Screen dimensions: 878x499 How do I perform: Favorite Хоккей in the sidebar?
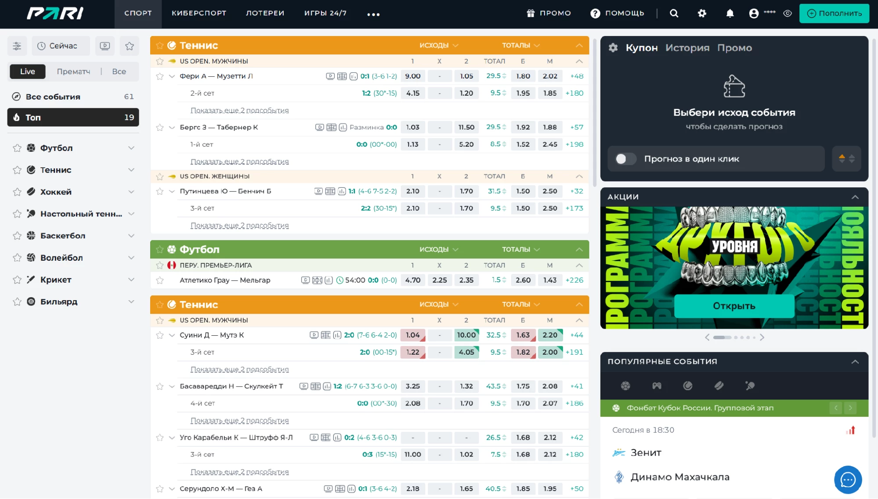coord(17,192)
